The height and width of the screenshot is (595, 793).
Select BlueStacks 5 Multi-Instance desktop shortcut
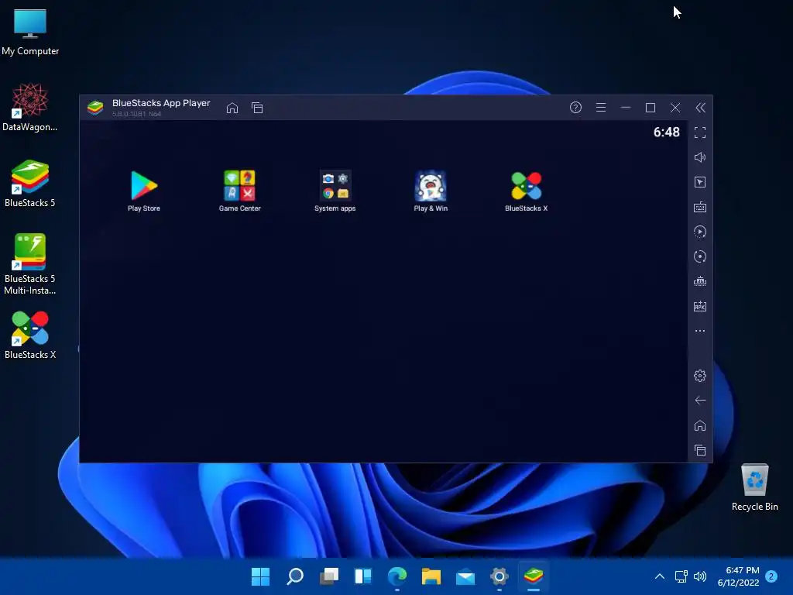[x=30, y=265]
